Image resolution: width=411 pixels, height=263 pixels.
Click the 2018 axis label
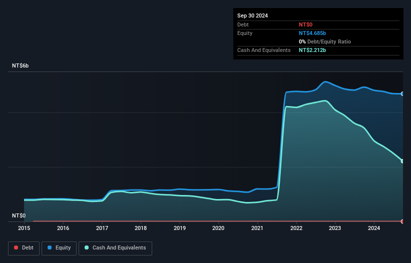coord(141,228)
